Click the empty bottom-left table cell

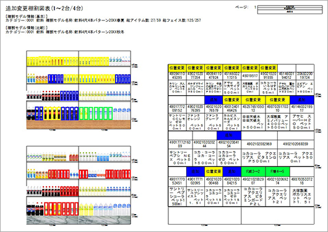(205, 215)
